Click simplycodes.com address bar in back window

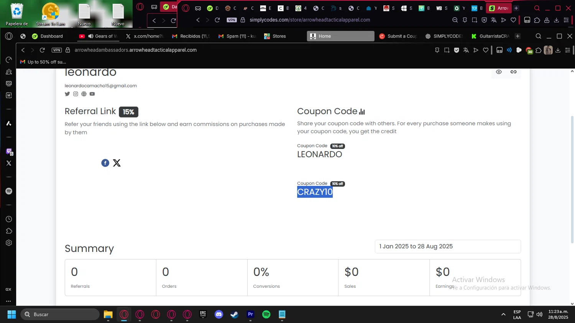(310, 20)
